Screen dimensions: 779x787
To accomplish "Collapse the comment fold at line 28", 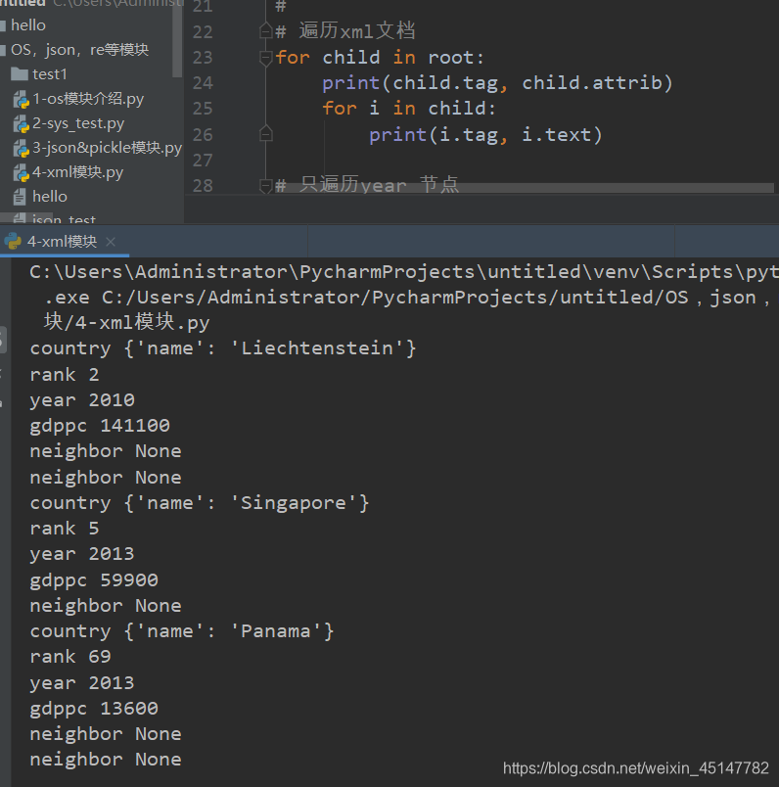I will click(x=265, y=186).
